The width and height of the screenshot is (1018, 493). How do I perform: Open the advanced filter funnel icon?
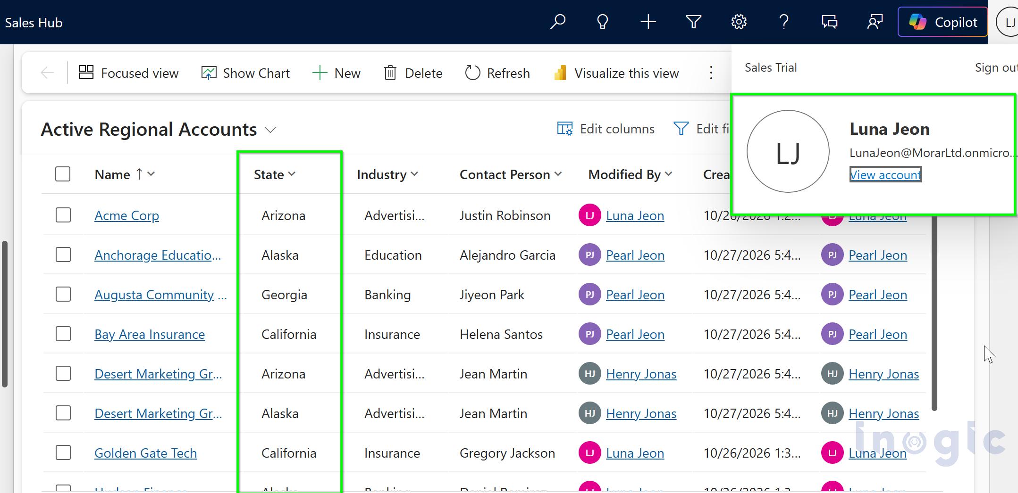tap(693, 22)
